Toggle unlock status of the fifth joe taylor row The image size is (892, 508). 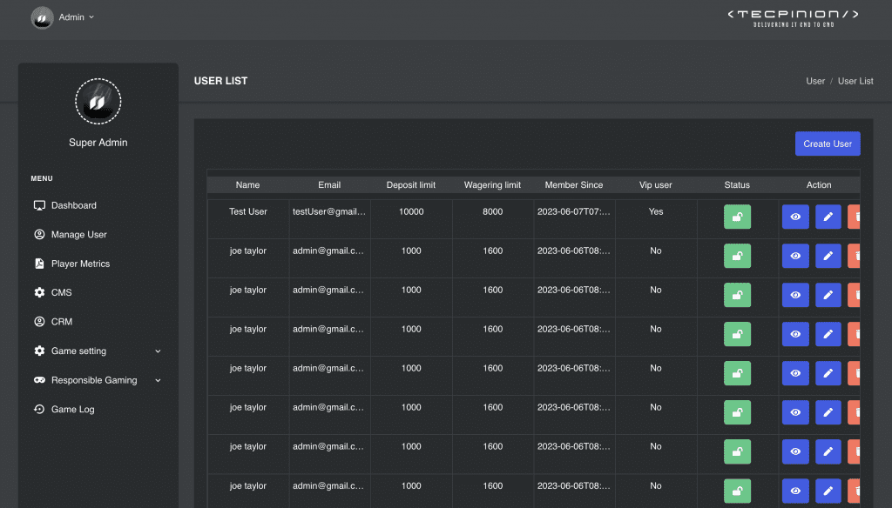click(x=737, y=412)
